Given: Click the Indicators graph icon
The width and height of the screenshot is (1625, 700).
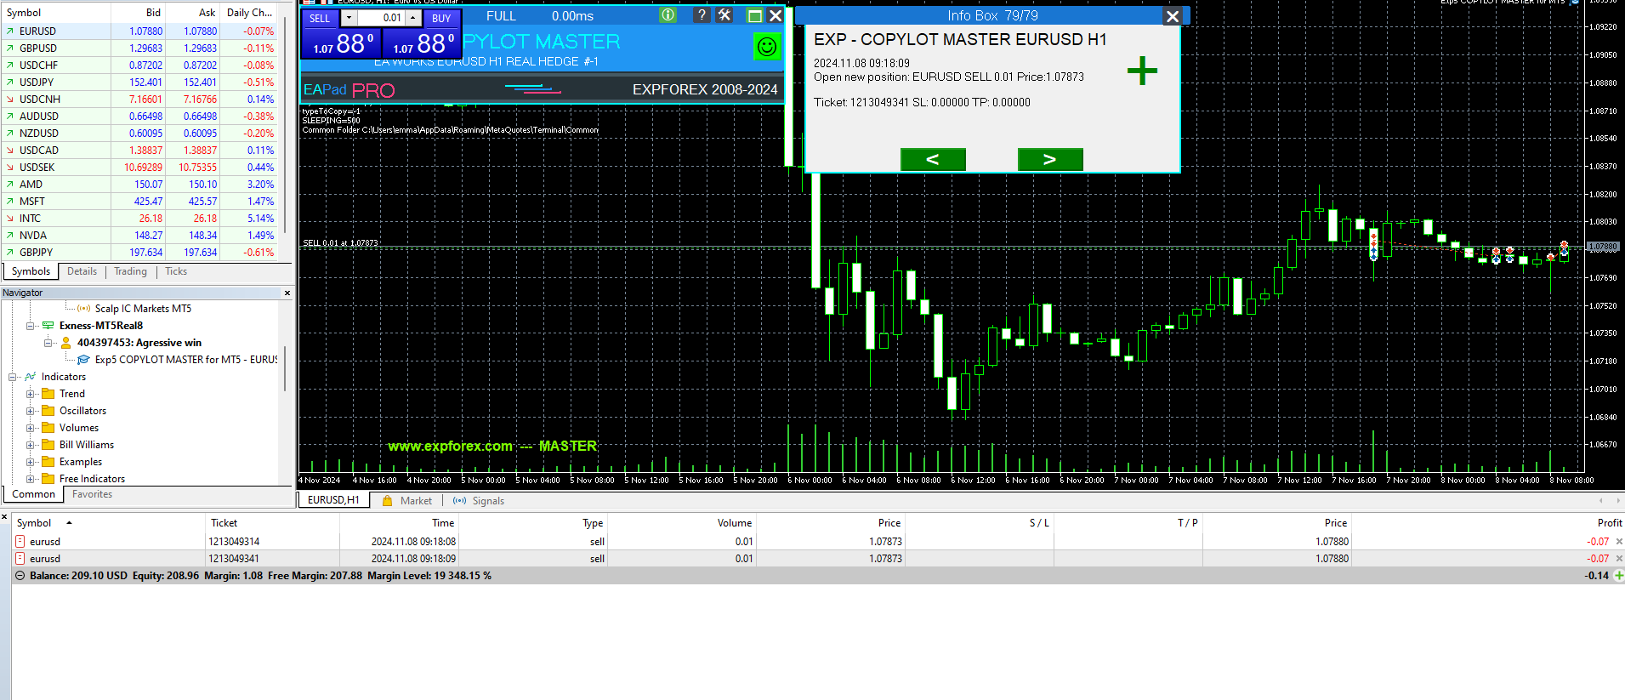Looking at the screenshot, I should [31, 377].
